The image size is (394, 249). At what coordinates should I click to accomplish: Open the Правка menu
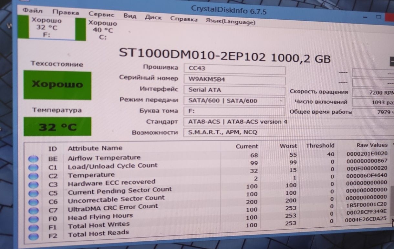coord(66,13)
